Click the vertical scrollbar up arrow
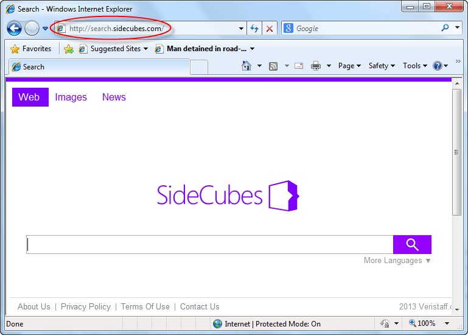This screenshot has height=335, width=468. (x=457, y=83)
